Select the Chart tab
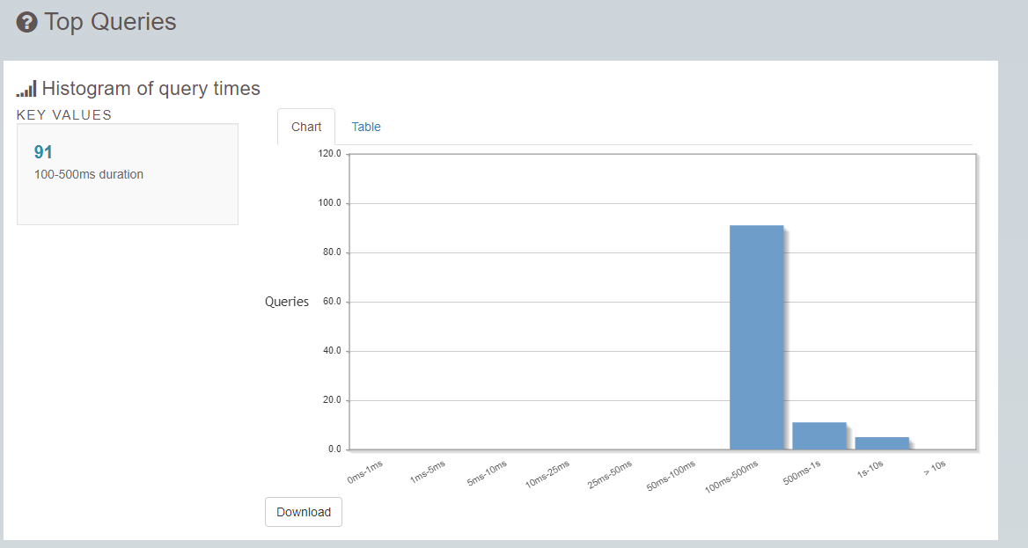Viewport: 1028px width, 548px height. click(306, 128)
